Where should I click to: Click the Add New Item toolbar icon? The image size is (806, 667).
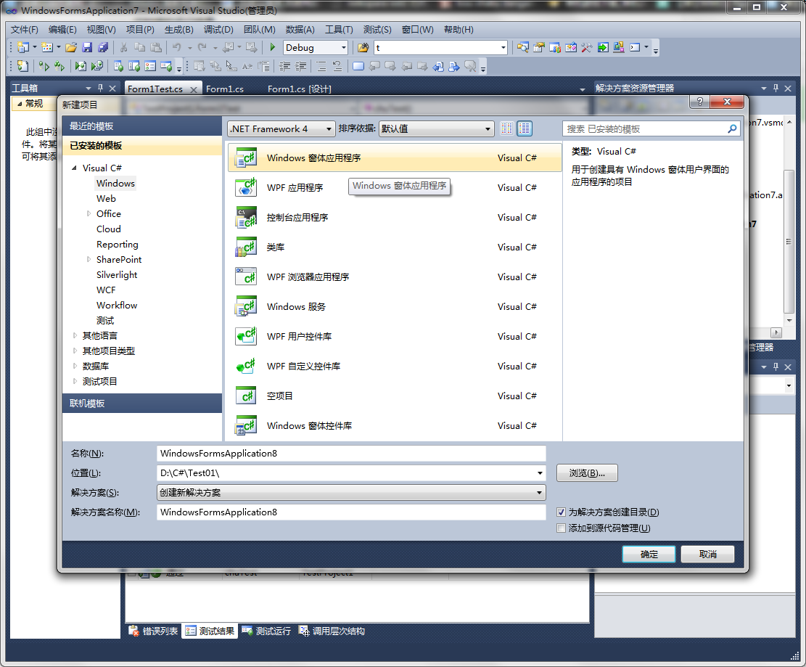[47, 47]
